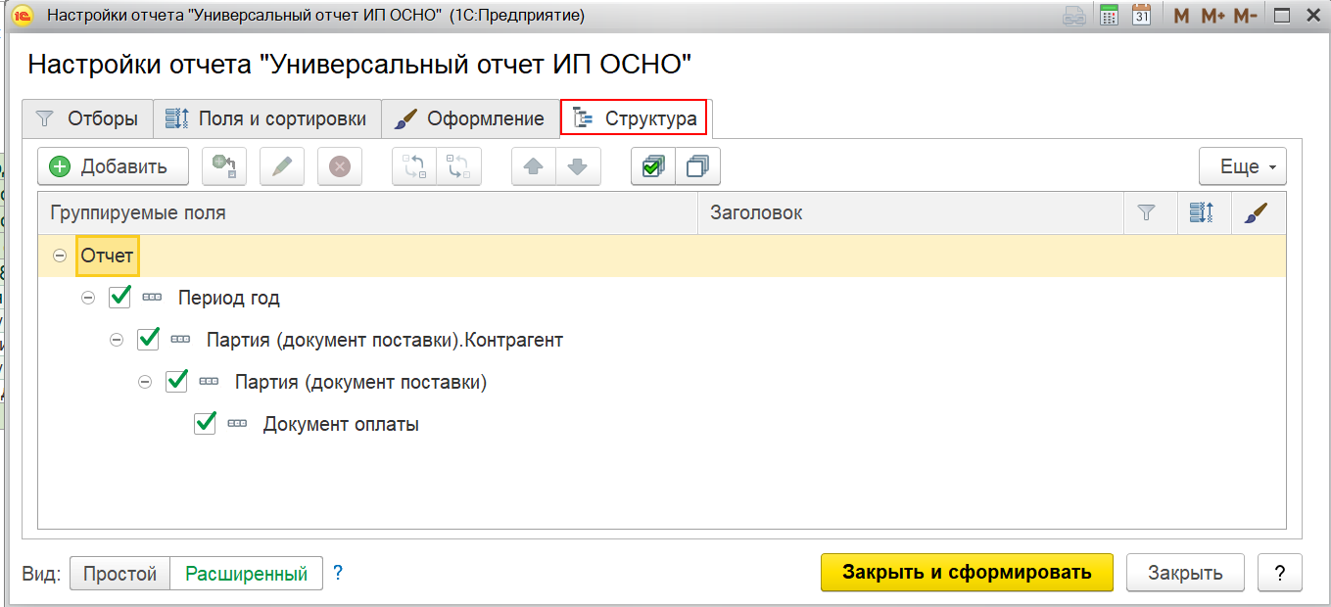Toggle Партия (документ поставки).Контрагент checkbox

pyautogui.click(x=149, y=340)
